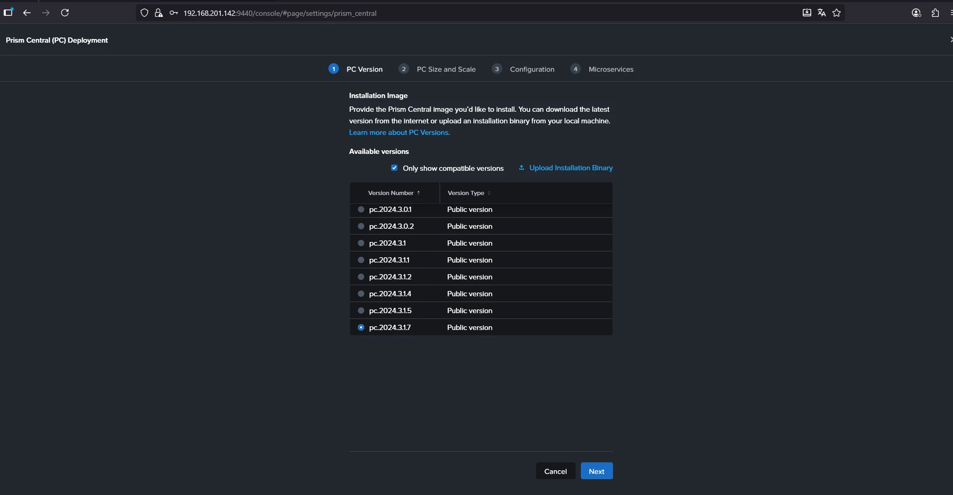Click the pc.2024.3.1.1 version text
This screenshot has width=953, height=495.
tap(389, 260)
